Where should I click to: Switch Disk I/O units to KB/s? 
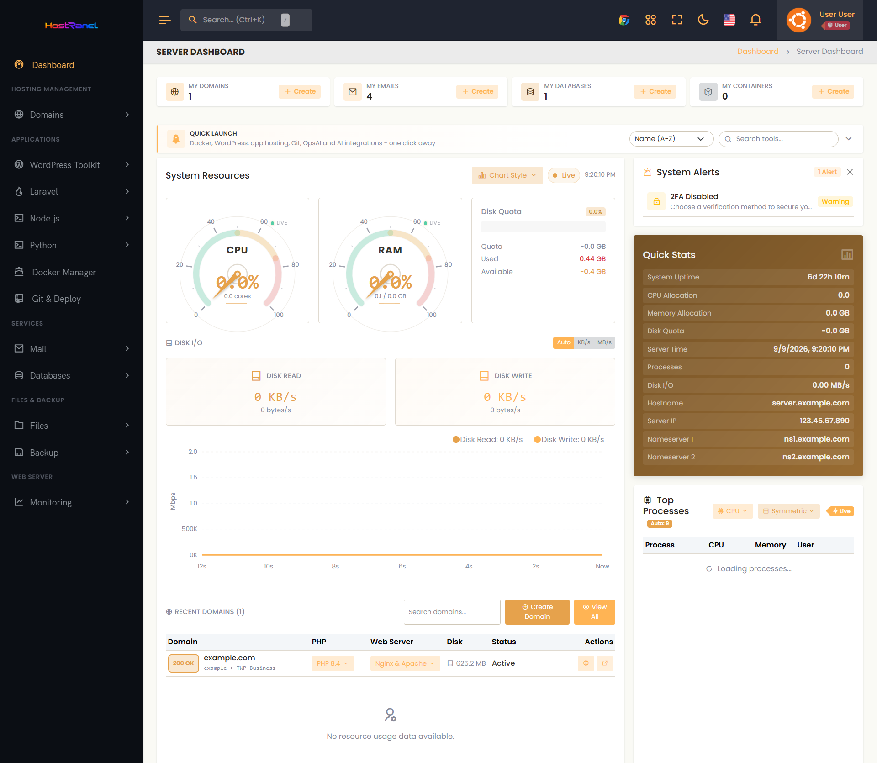[x=584, y=343]
